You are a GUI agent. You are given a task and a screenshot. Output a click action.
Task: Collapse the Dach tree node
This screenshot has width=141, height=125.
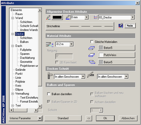click(x=13, y=46)
